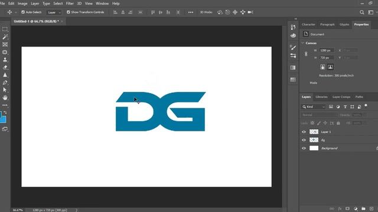Click the canvas width W field

pyautogui.click(x=327, y=50)
